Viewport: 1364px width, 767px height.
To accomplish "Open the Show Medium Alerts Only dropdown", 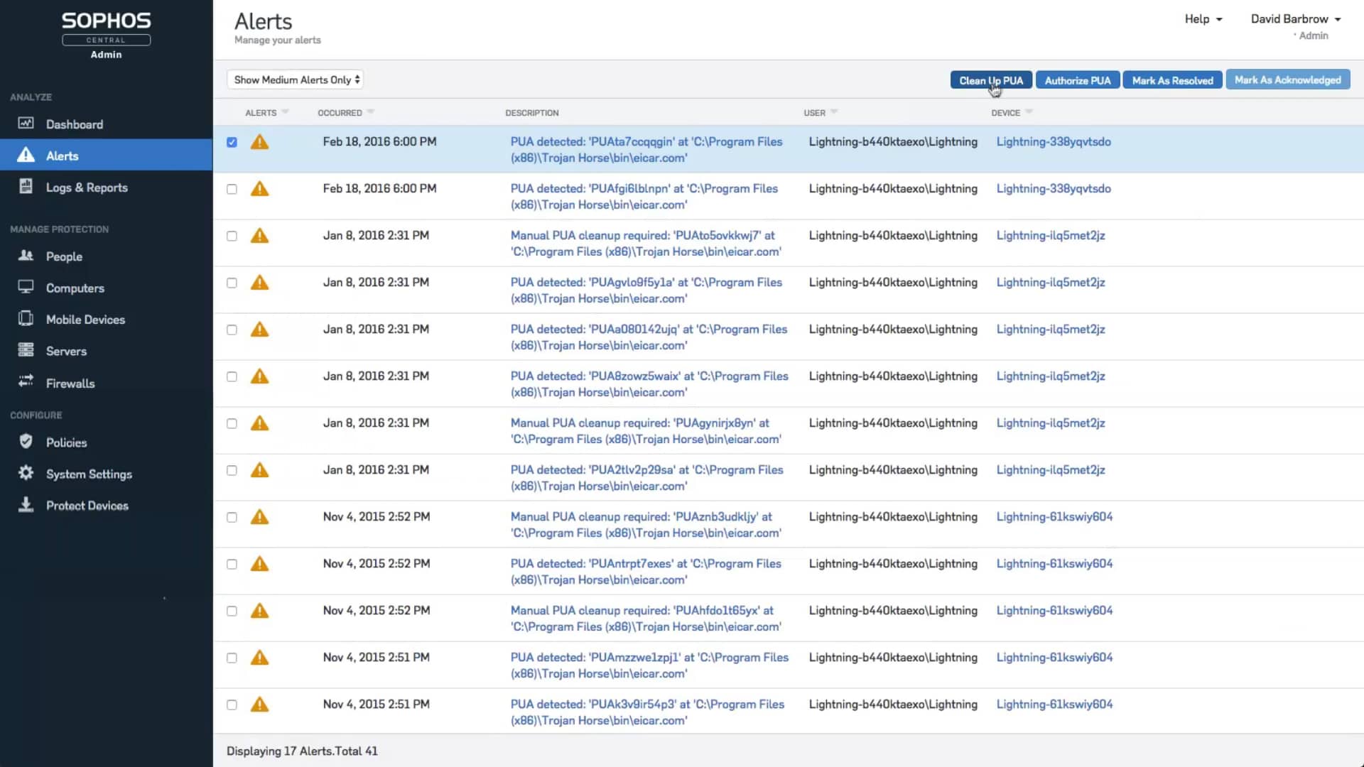I will 294,79.
